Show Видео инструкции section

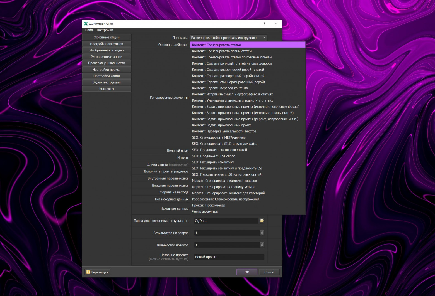(107, 82)
